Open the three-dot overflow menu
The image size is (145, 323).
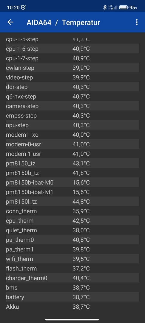(137, 22)
